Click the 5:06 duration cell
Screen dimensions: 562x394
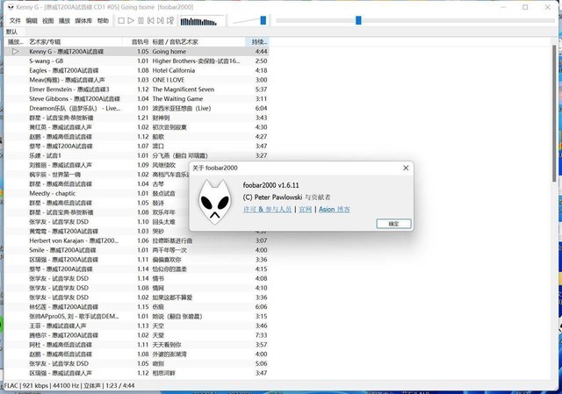pos(262,363)
